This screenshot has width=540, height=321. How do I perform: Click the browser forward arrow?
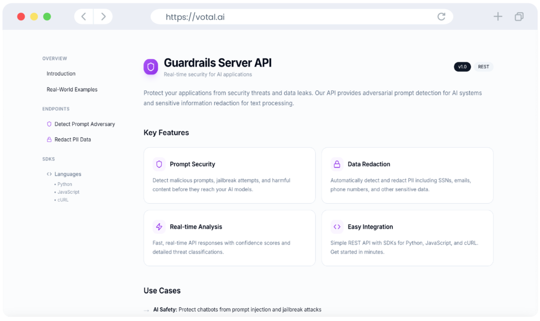tap(103, 16)
